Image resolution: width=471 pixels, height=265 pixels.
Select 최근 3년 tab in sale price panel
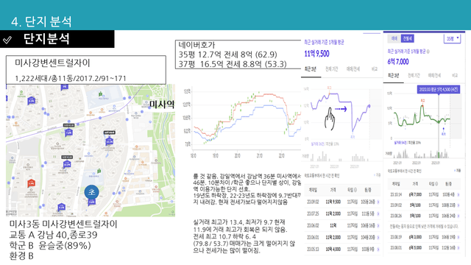tap(311, 69)
